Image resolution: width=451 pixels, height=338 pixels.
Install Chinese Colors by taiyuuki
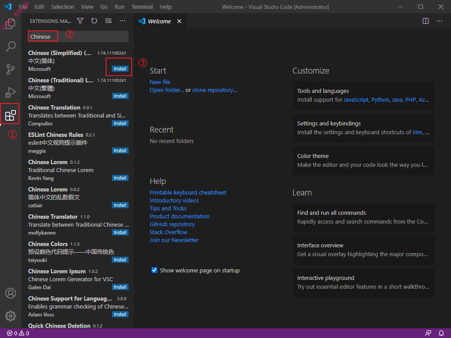120,260
